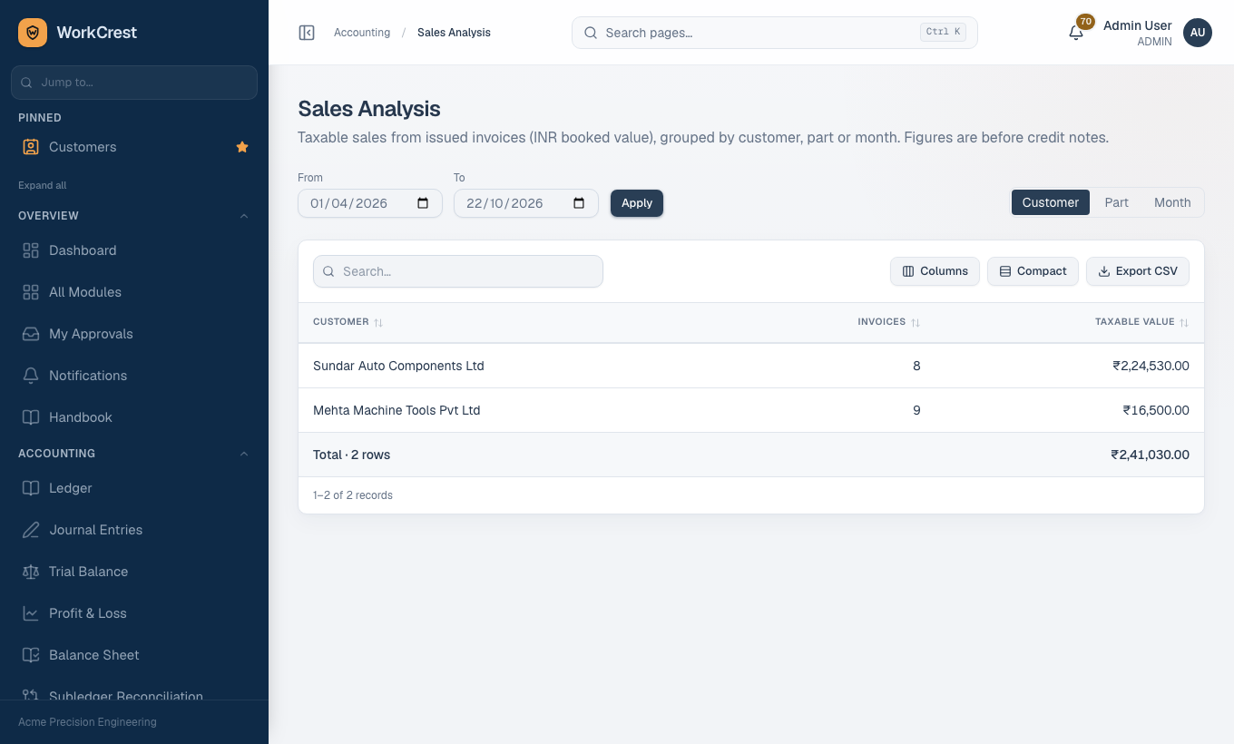Open Profit & Loss report
This screenshot has width=1234, height=744.
pos(134,613)
